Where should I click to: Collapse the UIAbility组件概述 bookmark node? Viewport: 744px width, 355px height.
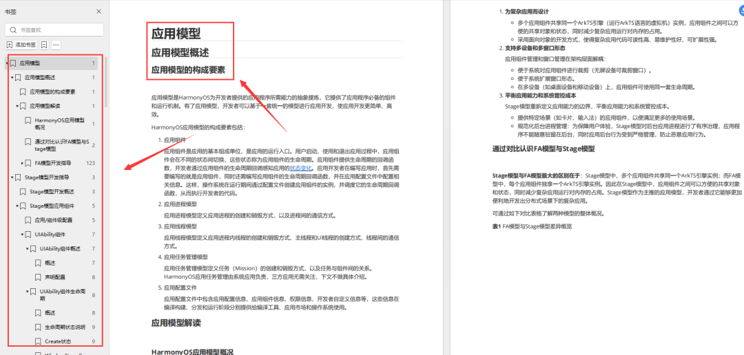28,248
